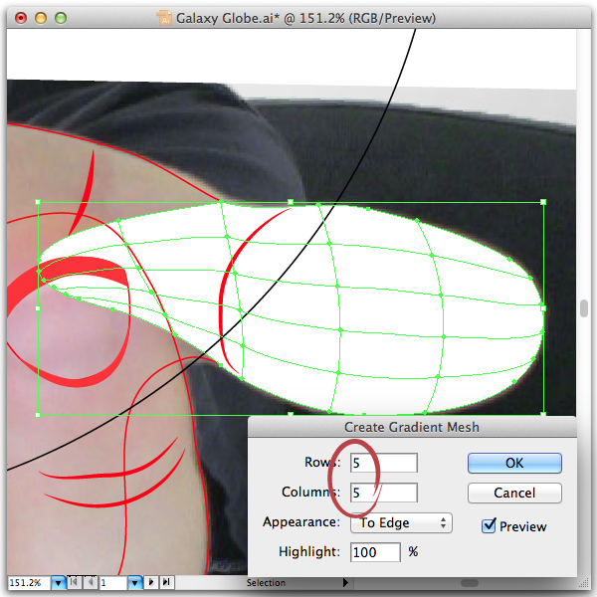Click the green zoom window button
Image resolution: width=597 pixels, height=597 pixels.
pyautogui.click(x=61, y=18)
